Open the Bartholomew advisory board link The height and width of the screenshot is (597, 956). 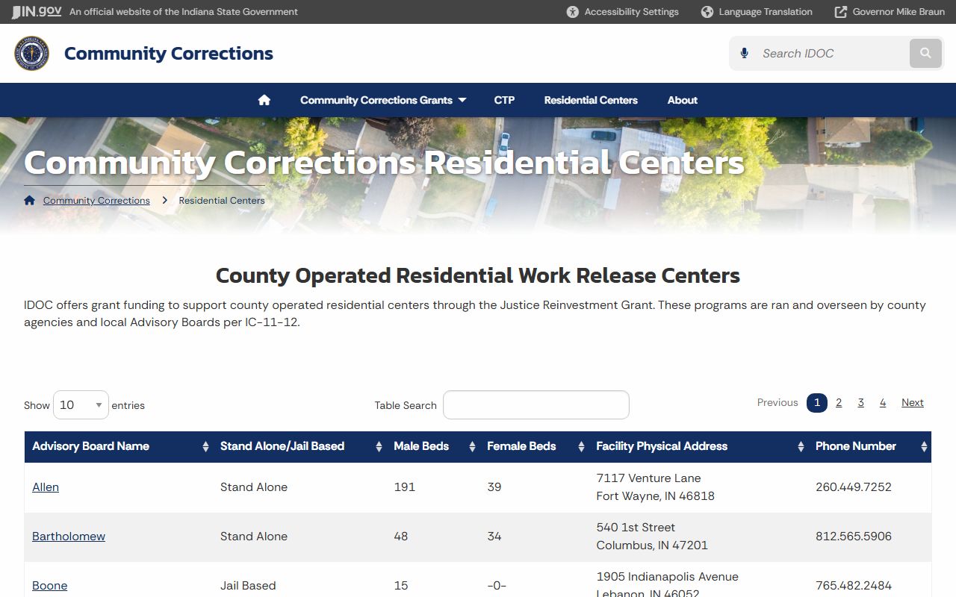tap(69, 537)
